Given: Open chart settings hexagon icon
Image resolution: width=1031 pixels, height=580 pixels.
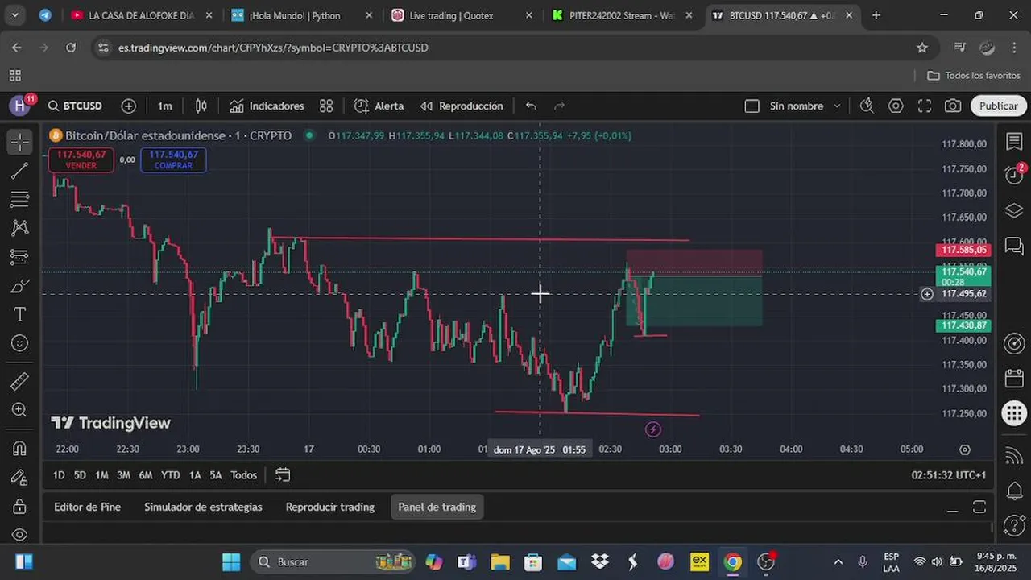Looking at the screenshot, I should (x=896, y=106).
